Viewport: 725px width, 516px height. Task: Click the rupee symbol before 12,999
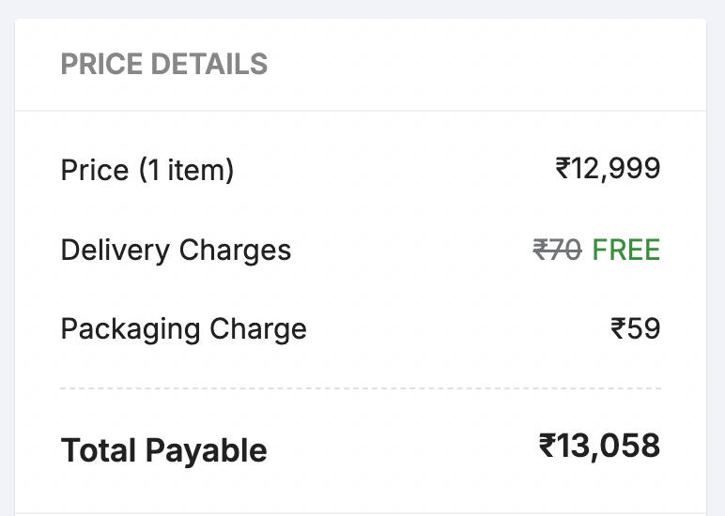[563, 169]
